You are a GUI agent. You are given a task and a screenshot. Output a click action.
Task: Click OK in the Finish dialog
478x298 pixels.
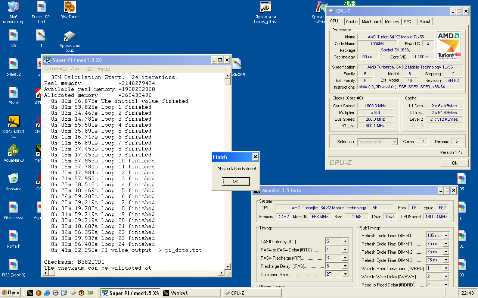click(x=236, y=181)
